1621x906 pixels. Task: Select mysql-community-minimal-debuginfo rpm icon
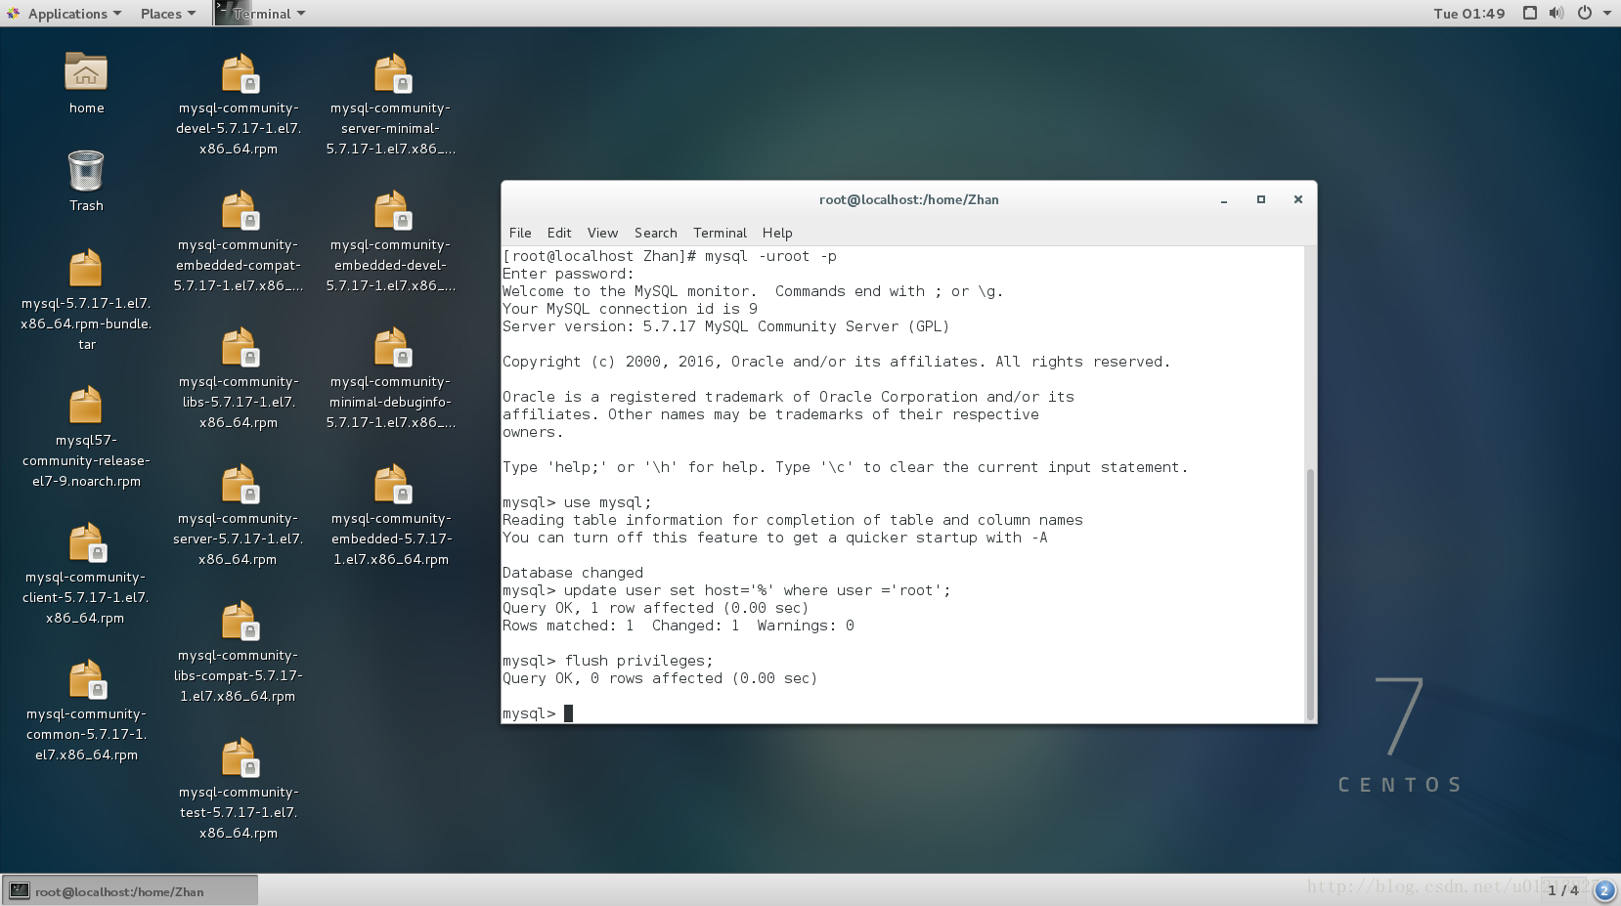pyautogui.click(x=391, y=347)
